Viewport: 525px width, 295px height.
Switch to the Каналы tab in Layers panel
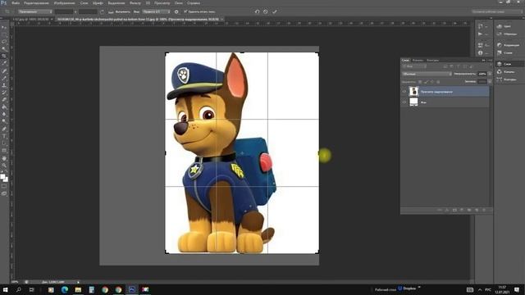tap(418, 60)
